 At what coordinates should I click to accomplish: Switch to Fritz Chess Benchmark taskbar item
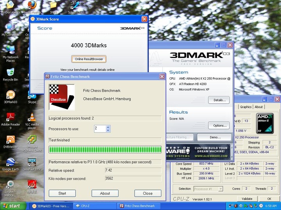pos(139,206)
